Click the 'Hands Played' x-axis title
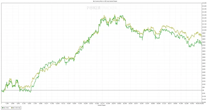This screenshot has width=207, height=110. click(x=101, y=105)
